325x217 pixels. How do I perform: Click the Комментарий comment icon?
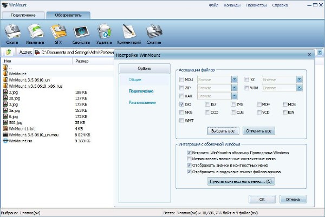128,33
